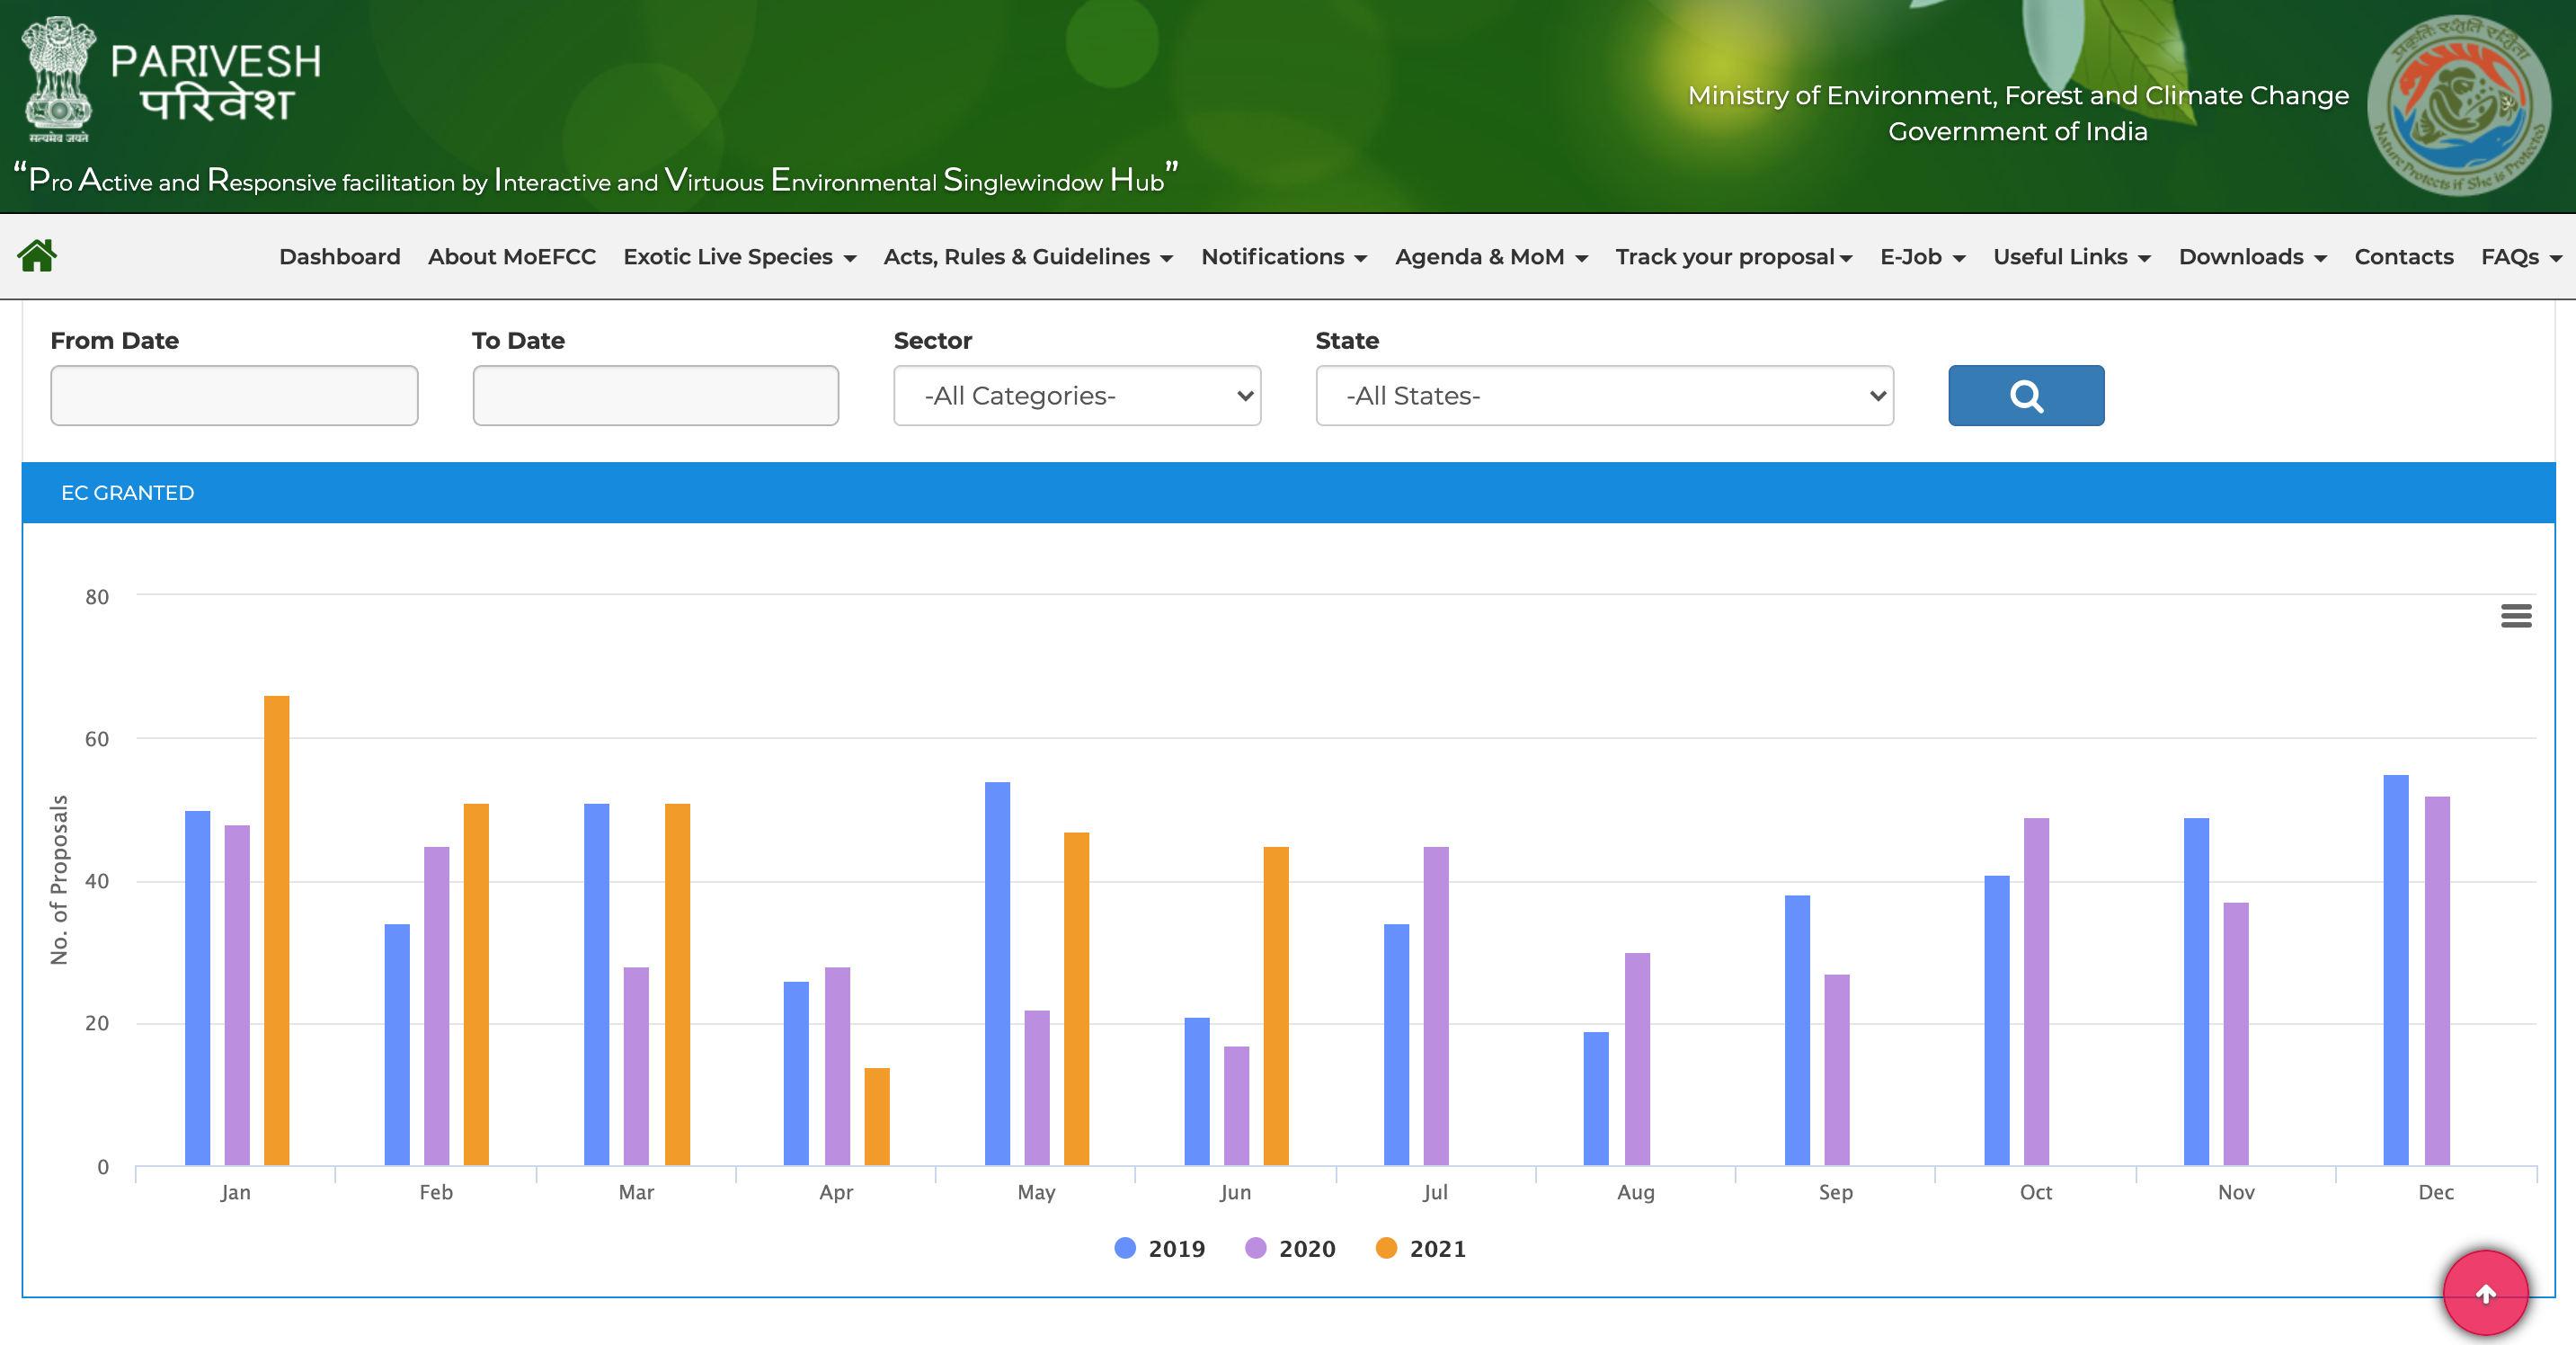Toggle the 2020 series in chart legend
This screenshot has height=1345, width=2576.
coord(1290,1249)
